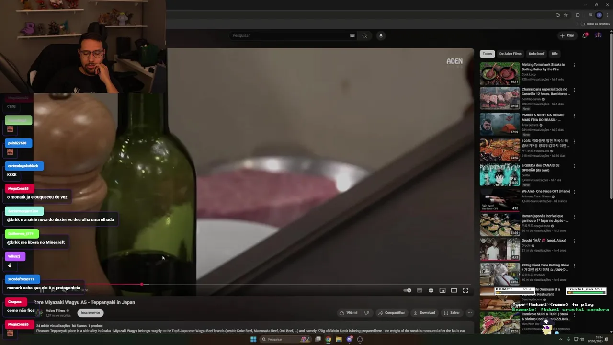Open options menu for Ramen japonês video
This screenshot has width=613, height=345.
click(574, 217)
